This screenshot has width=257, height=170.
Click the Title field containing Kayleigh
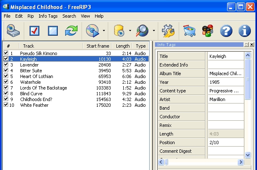[x=226, y=56]
